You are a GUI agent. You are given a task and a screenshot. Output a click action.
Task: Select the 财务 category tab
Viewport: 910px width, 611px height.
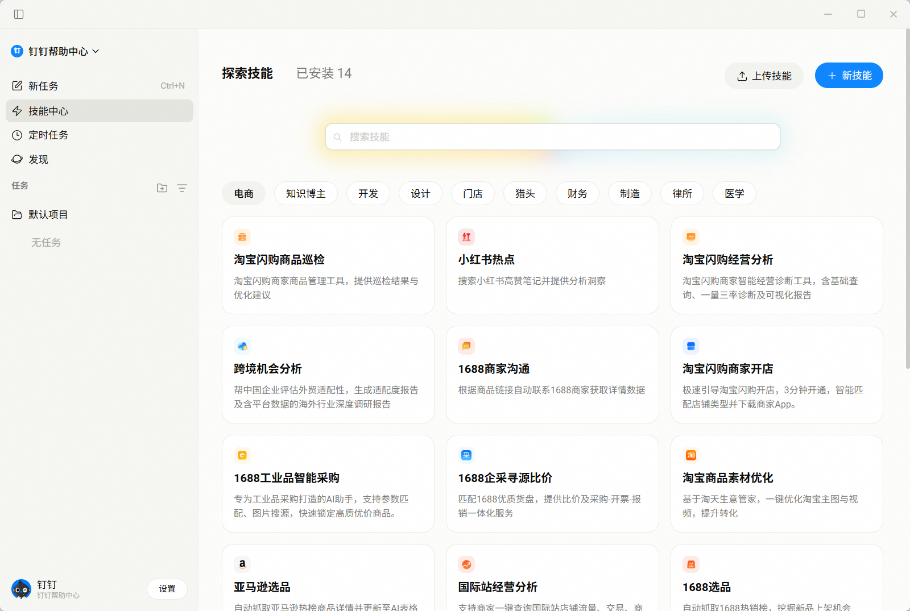click(577, 193)
